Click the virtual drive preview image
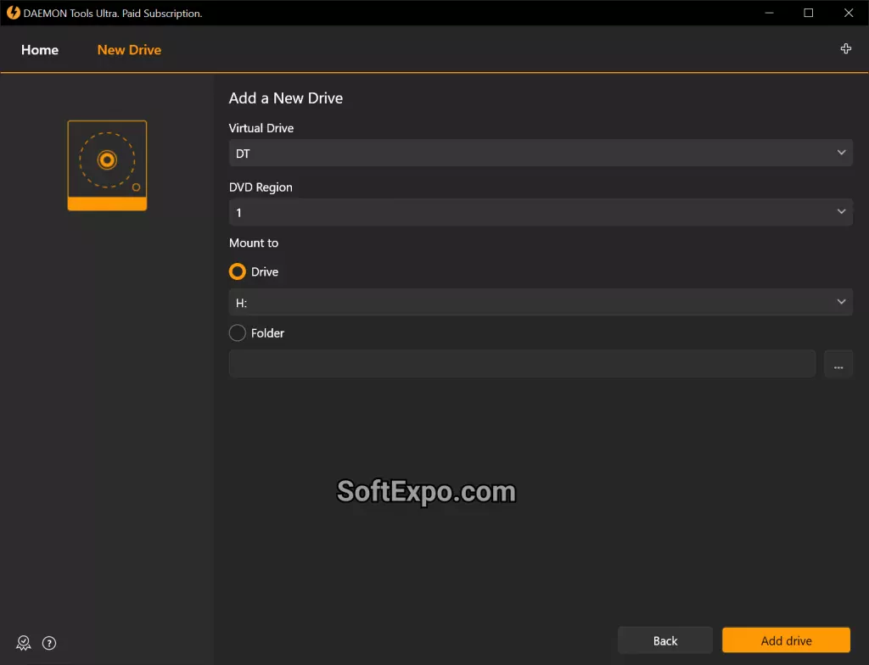Image resolution: width=869 pixels, height=665 pixels. tap(107, 165)
